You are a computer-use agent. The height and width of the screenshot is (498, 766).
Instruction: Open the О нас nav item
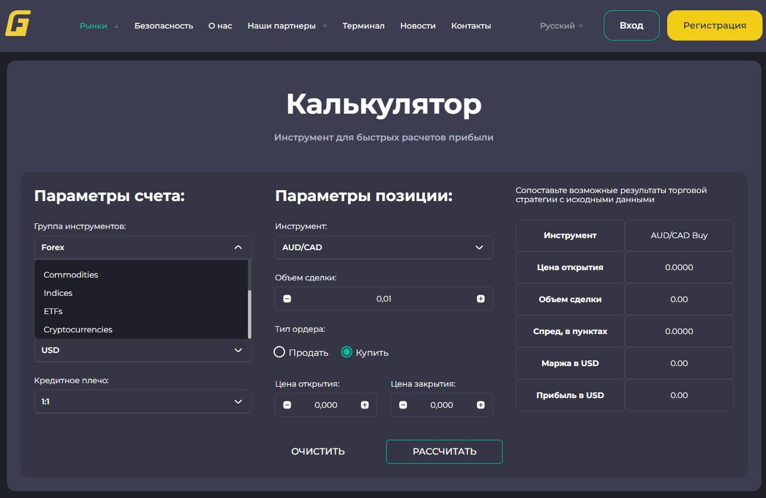pos(220,26)
